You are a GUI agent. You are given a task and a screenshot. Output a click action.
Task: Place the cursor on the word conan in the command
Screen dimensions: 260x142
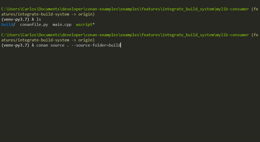coord(42,45)
